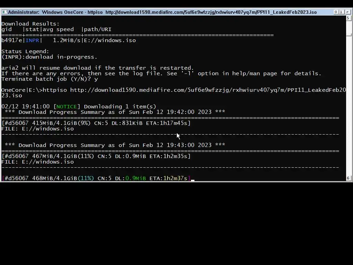The image size is (353, 265).
Task: Click the 'Status Legend:' line
Action: point(25,51)
